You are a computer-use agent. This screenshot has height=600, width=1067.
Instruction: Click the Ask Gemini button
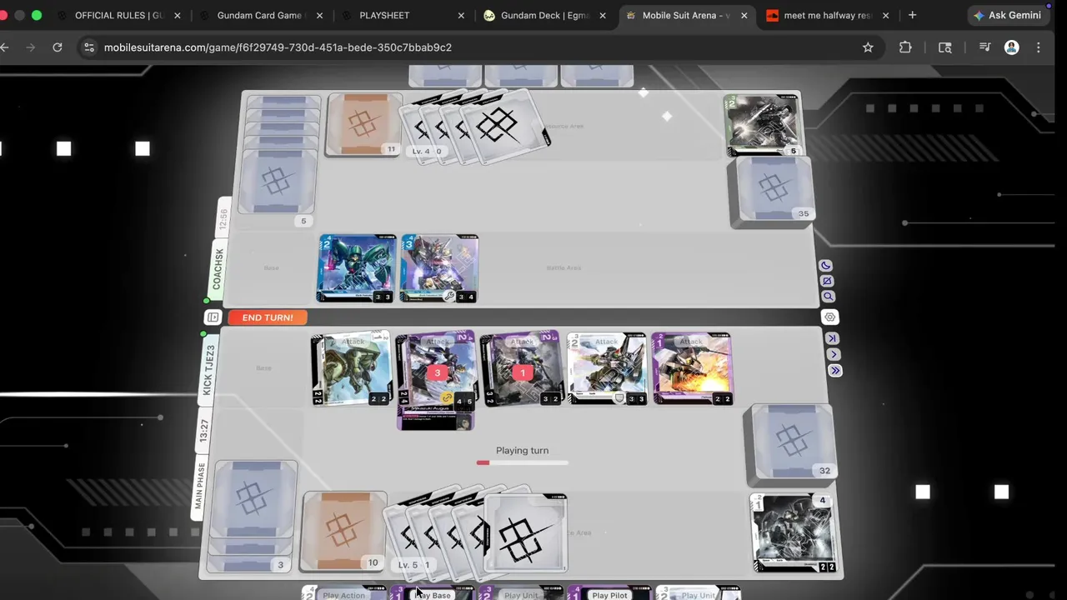[x=1009, y=15]
